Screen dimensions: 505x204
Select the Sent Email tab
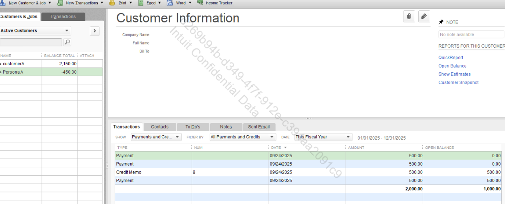click(x=259, y=127)
